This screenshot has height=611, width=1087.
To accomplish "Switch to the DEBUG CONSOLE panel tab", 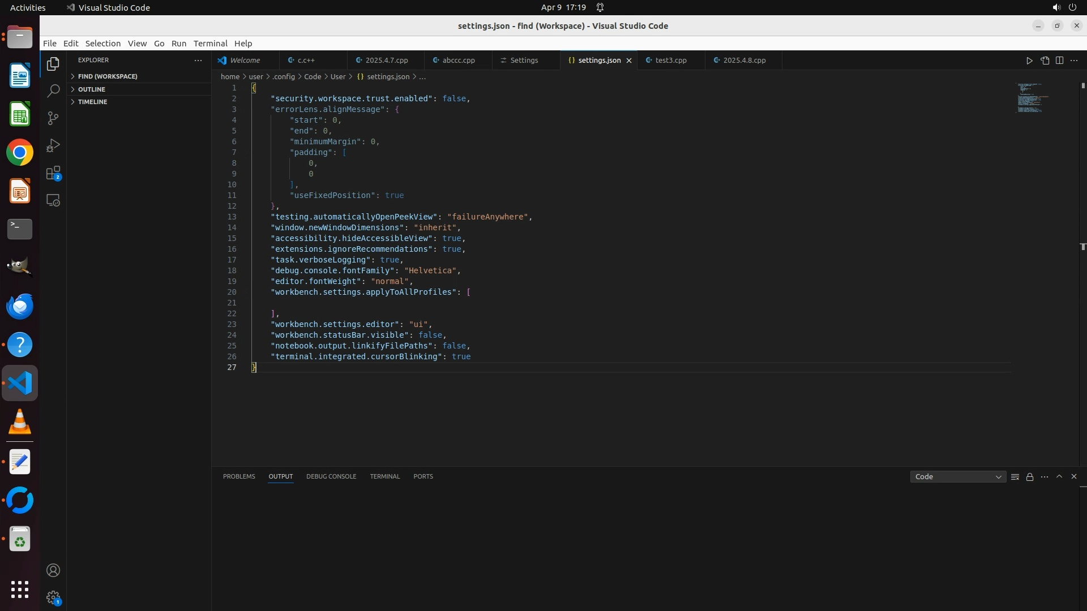I will click(331, 476).
